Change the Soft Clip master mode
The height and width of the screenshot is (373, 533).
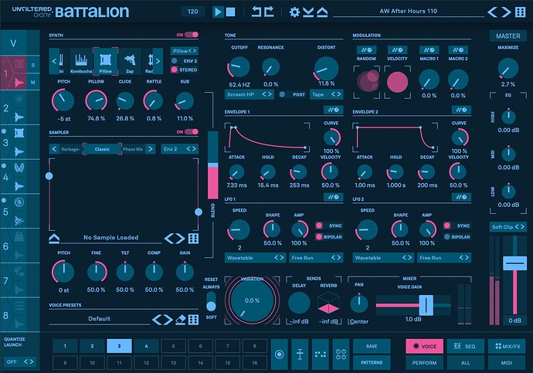point(508,227)
